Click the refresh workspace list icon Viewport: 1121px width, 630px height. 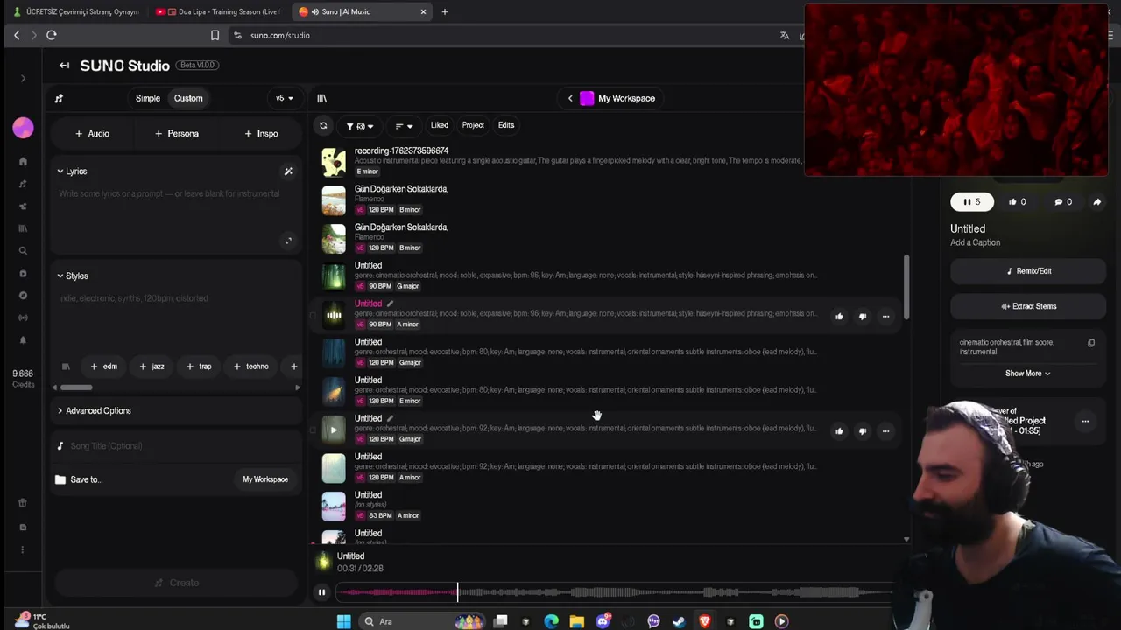323,126
